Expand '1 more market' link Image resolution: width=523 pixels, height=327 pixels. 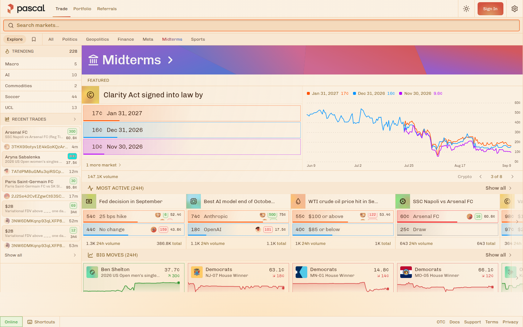point(104,165)
